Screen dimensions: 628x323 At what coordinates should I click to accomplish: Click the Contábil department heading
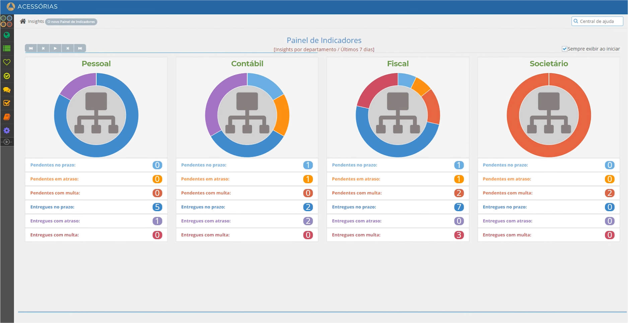click(x=247, y=64)
